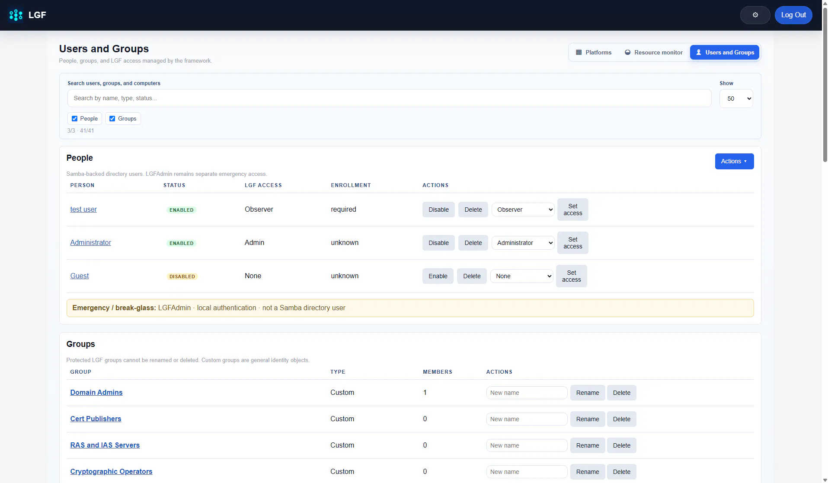Focus the search users and groups field
The height and width of the screenshot is (483, 828).
point(389,98)
